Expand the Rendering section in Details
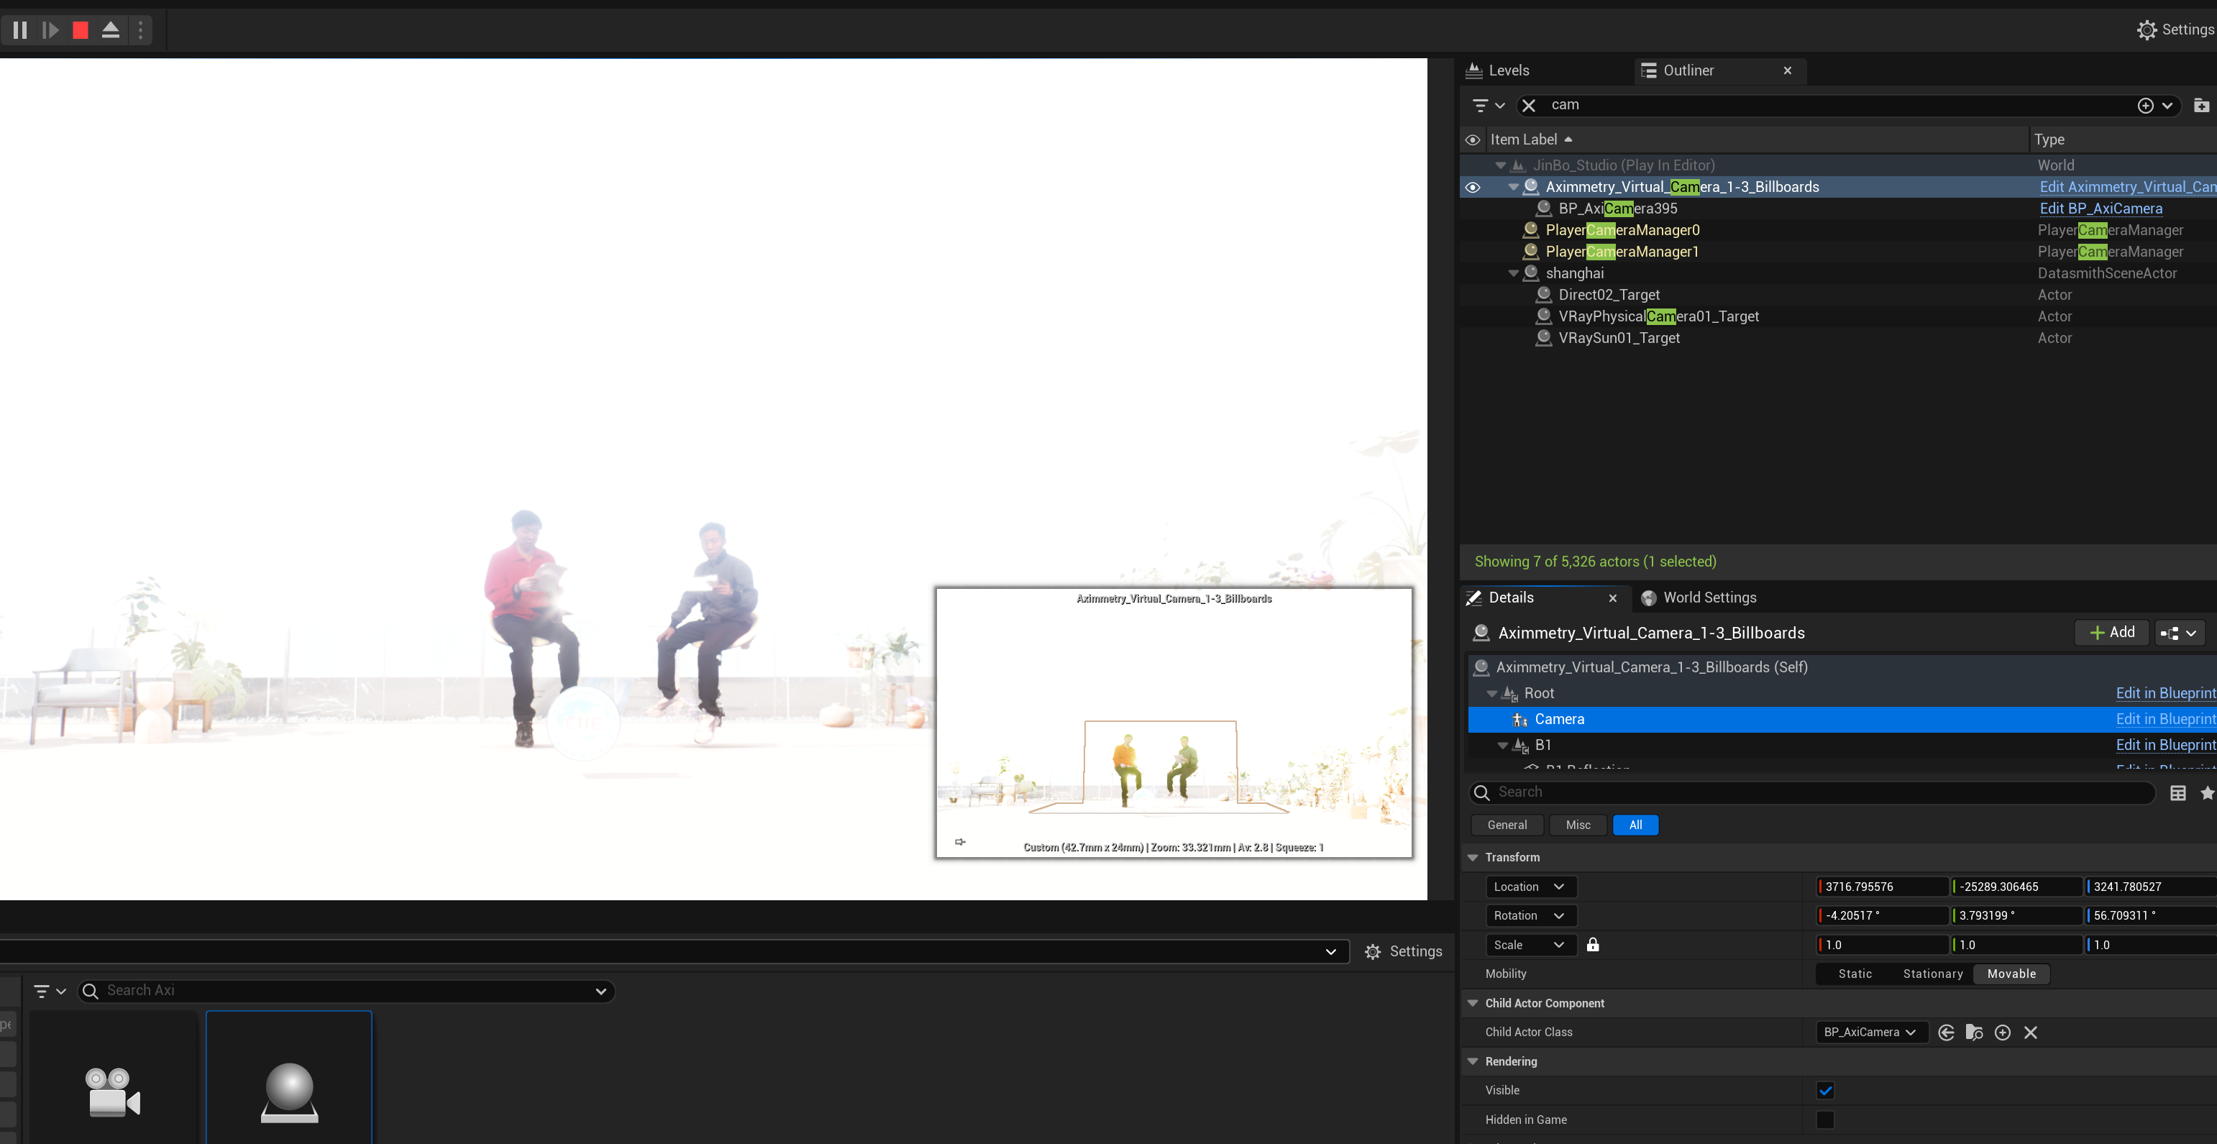This screenshot has width=2217, height=1144. pyautogui.click(x=1476, y=1061)
